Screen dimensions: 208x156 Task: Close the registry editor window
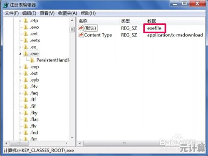tap(197, 3)
